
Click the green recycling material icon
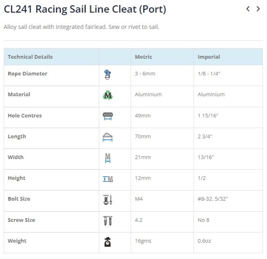pos(108,95)
